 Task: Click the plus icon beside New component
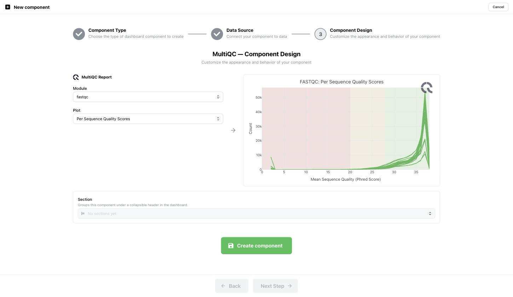7,7
